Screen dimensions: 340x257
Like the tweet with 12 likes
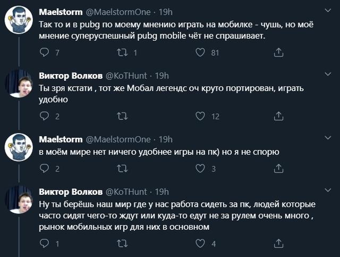click(200, 117)
